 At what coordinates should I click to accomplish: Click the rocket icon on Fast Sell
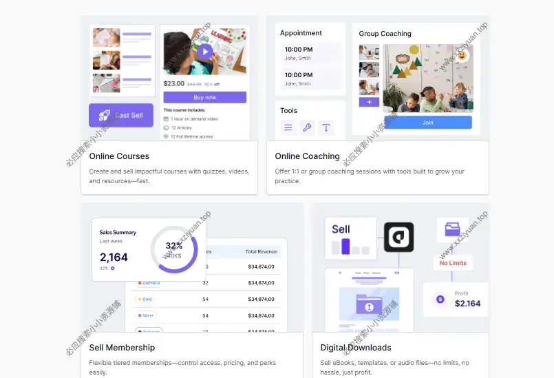point(104,116)
